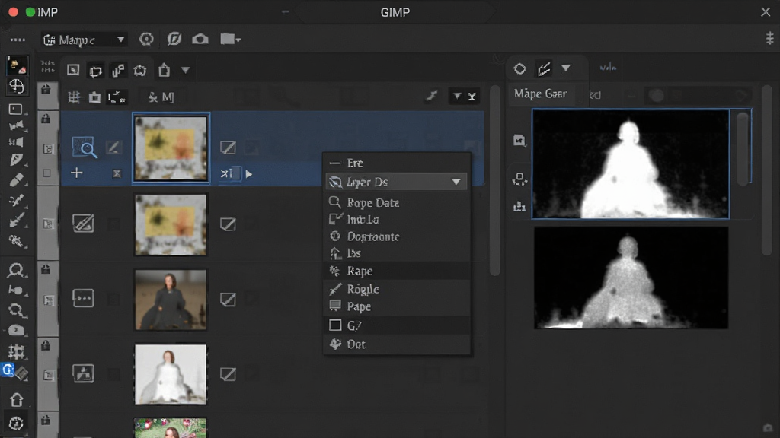
Task: Select the white silhouette layer thumbnail
Action: click(171, 374)
